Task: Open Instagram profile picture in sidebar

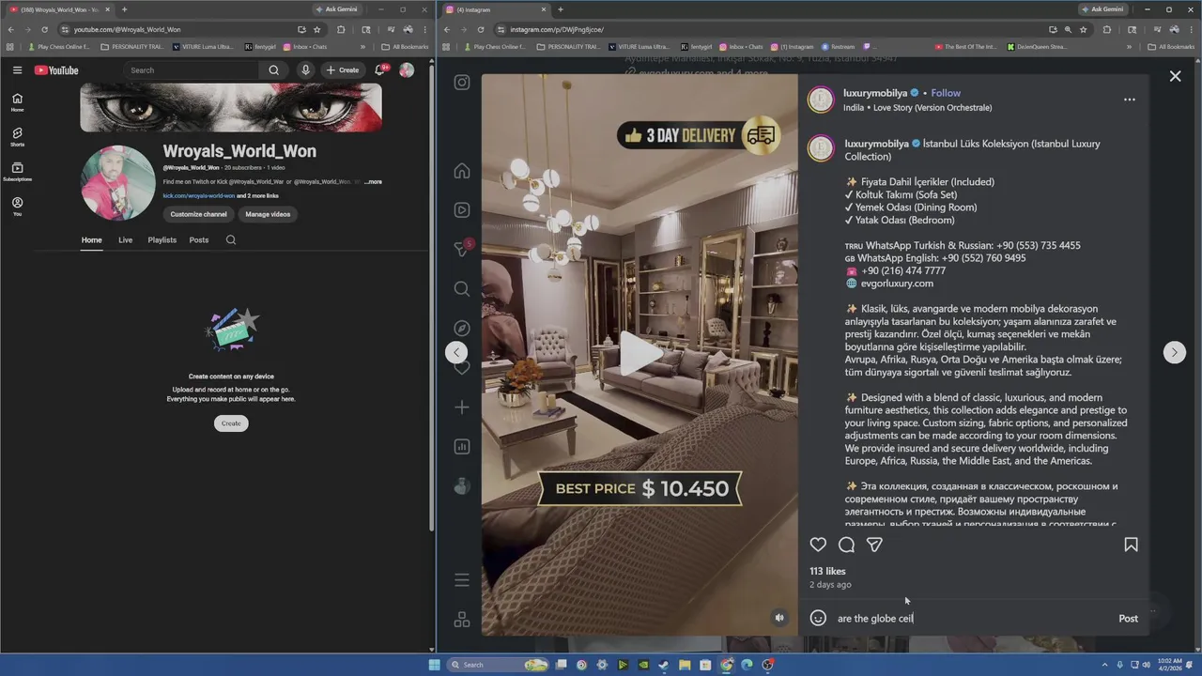Action: 462,486
